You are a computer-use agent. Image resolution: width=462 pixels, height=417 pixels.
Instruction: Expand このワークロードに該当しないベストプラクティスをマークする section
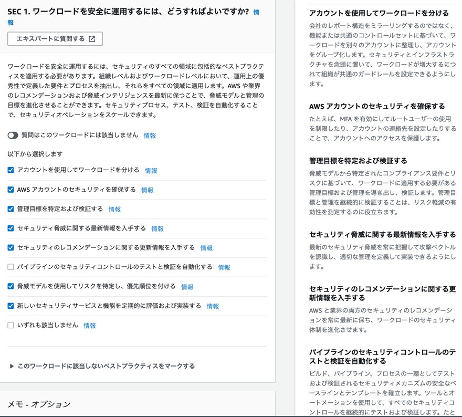pyautogui.click(x=102, y=366)
